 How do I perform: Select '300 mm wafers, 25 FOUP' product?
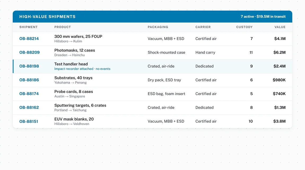click(x=78, y=37)
